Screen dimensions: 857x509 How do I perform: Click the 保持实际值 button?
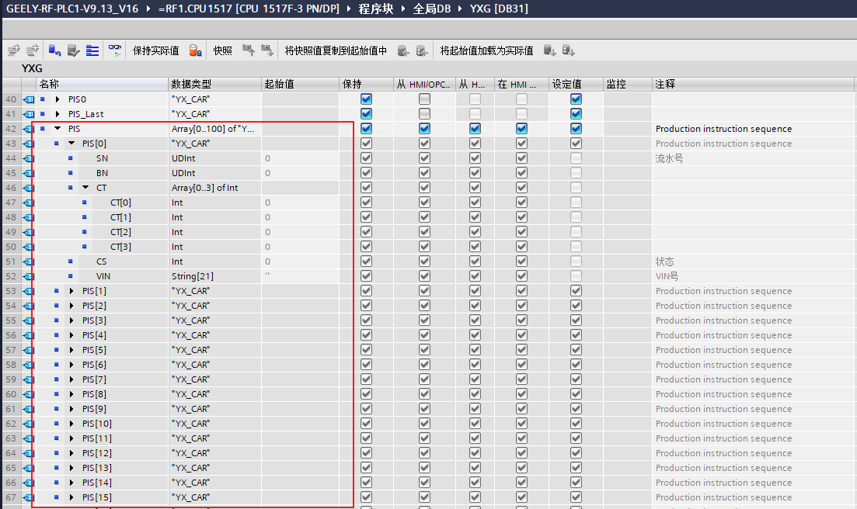tap(155, 50)
